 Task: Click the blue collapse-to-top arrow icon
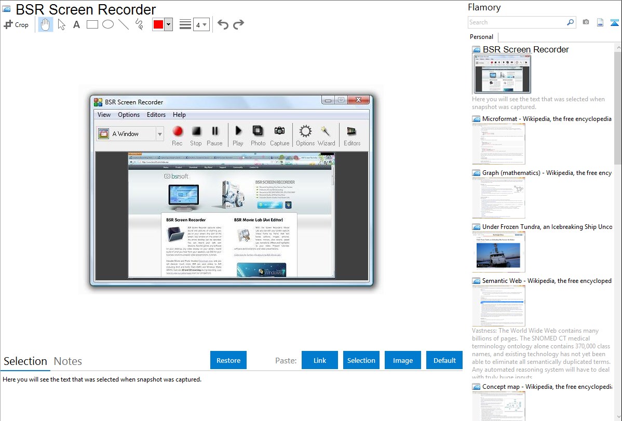click(615, 22)
